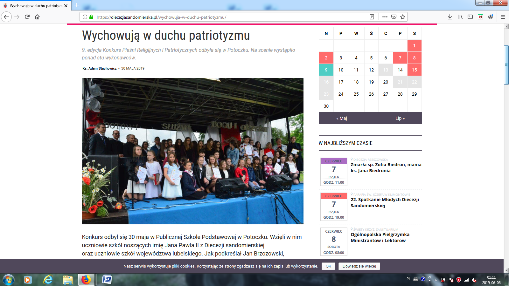Image resolution: width=509 pixels, height=286 pixels.
Task: Open the Firefox downloads panel
Action: click(450, 17)
